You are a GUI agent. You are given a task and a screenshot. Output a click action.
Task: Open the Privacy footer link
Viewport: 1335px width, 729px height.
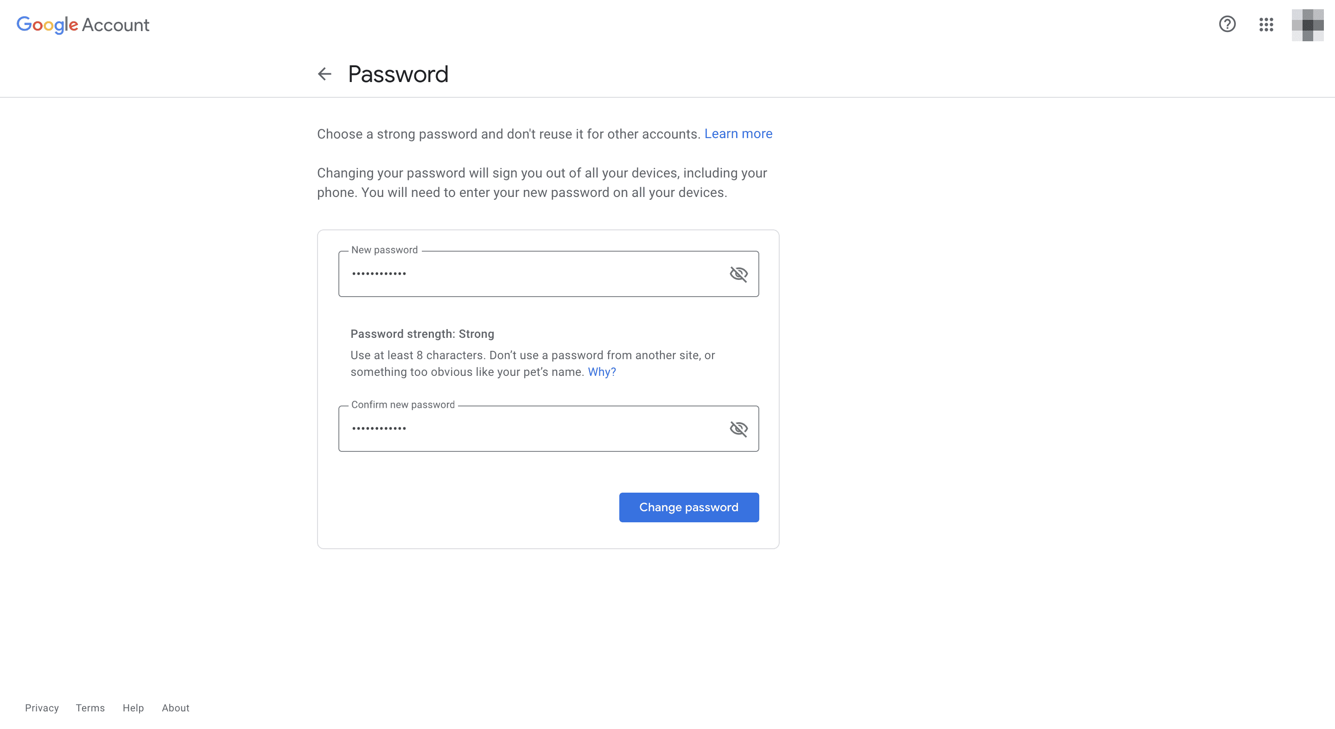click(41, 708)
